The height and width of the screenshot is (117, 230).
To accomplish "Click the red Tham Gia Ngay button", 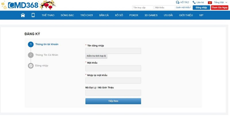I will [219, 7].
